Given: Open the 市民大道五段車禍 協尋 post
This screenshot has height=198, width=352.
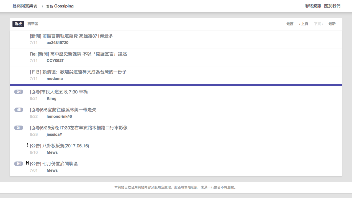Looking at the screenshot, I should pos(58,92).
